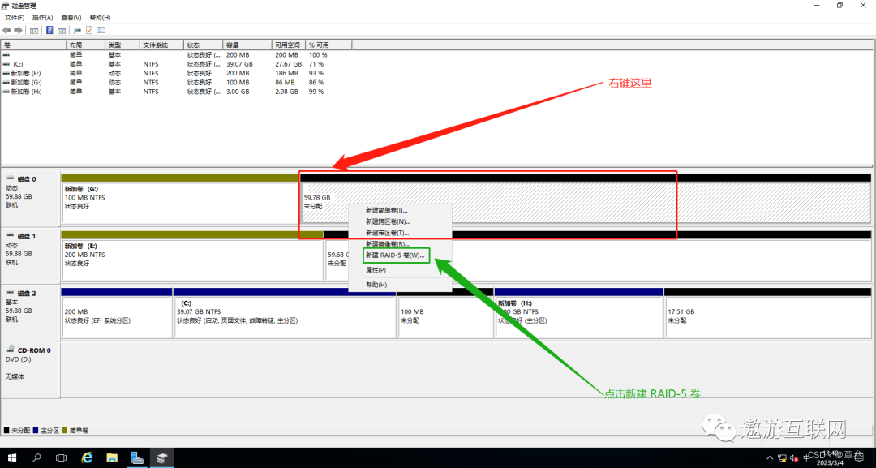Click the disc icon beside CD-ROM 0
This screenshot has height=468, width=876.
pos(10,350)
